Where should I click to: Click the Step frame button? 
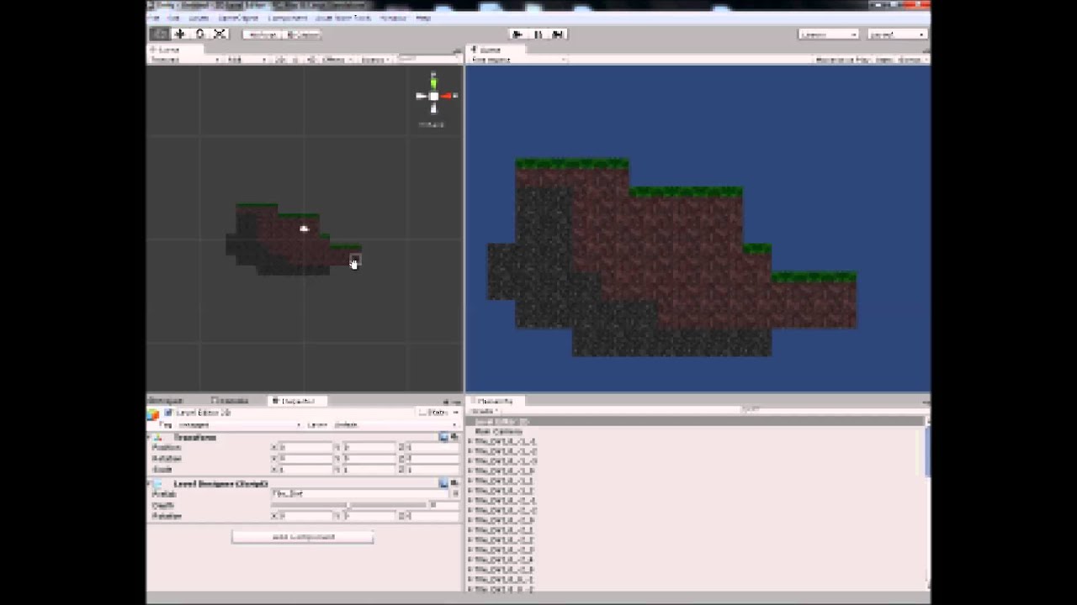pos(558,34)
